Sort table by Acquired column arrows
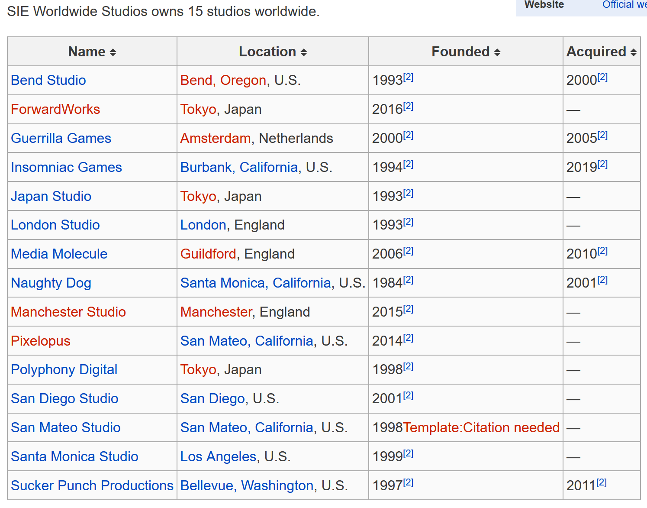Screen dimensions: 647x508 point(634,52)
